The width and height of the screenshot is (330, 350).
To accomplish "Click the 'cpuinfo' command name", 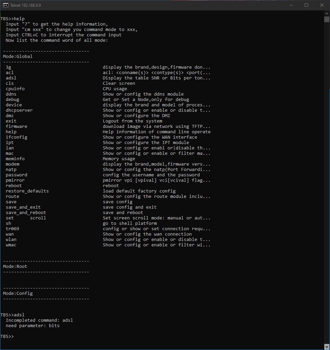I will [15, 89].
